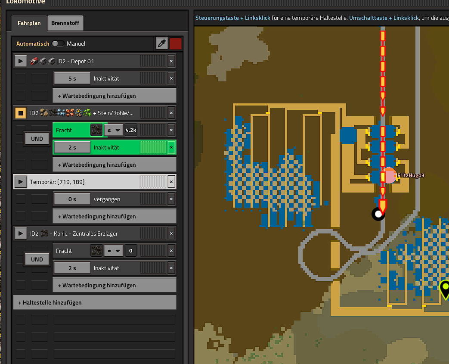Delete the Fracht = 0 condition
This screenshot has width=449, height=364.
point(171,251)
